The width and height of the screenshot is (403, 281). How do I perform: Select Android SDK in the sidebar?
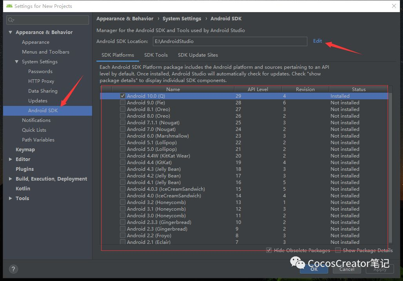coord(47,111)
